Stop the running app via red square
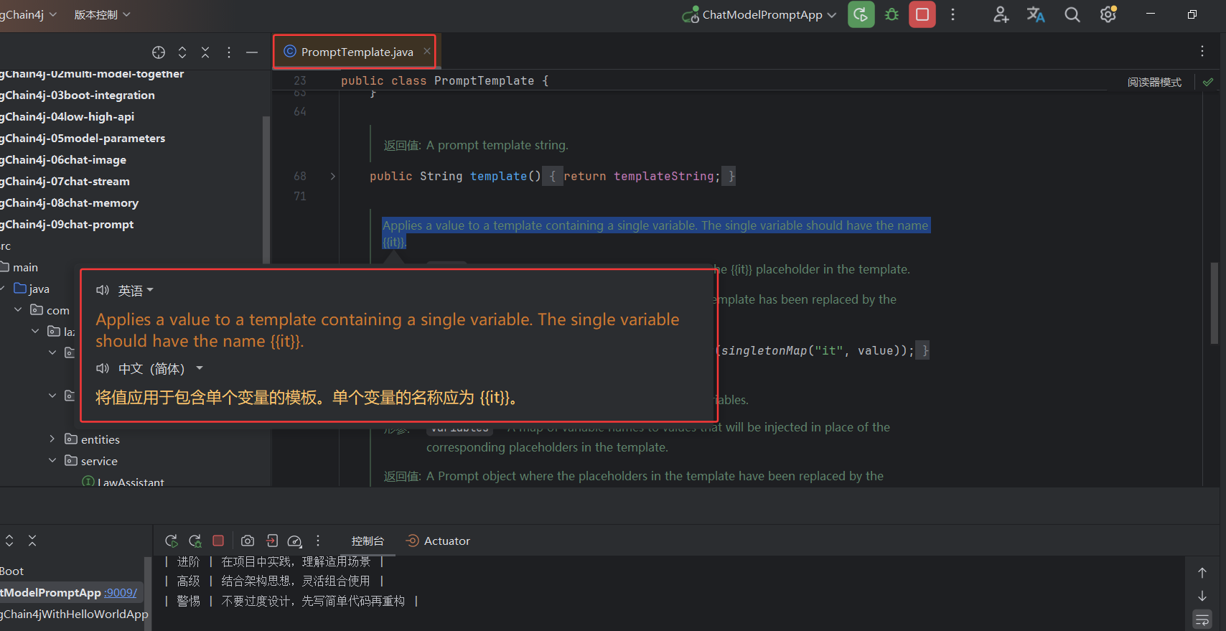1226x631 pixels. click(922, 14)
